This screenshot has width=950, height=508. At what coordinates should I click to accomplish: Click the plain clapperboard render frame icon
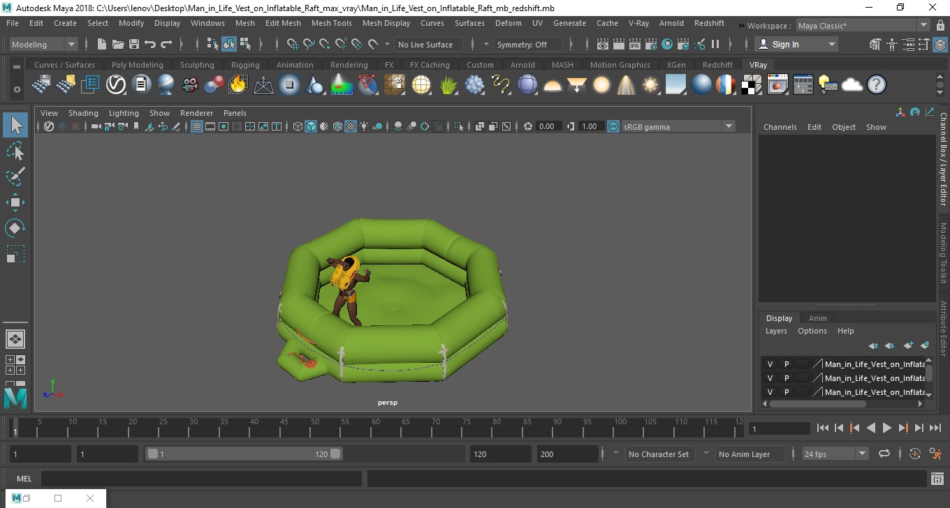tap(619, 44)
